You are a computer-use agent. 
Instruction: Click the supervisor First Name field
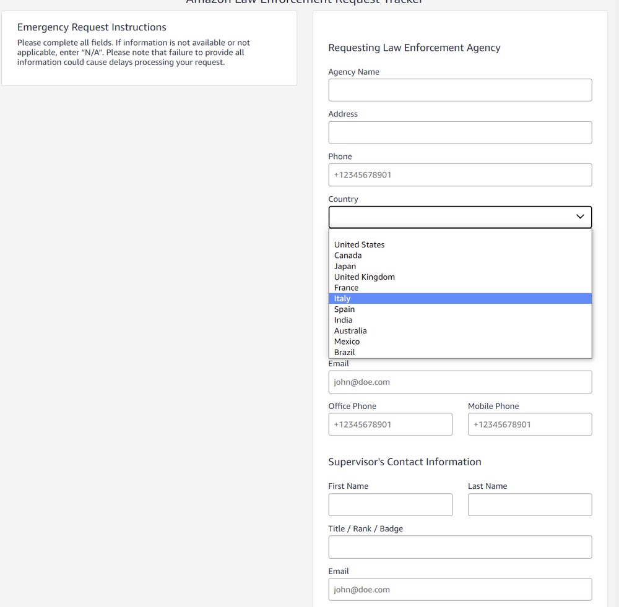pos(390,505)
